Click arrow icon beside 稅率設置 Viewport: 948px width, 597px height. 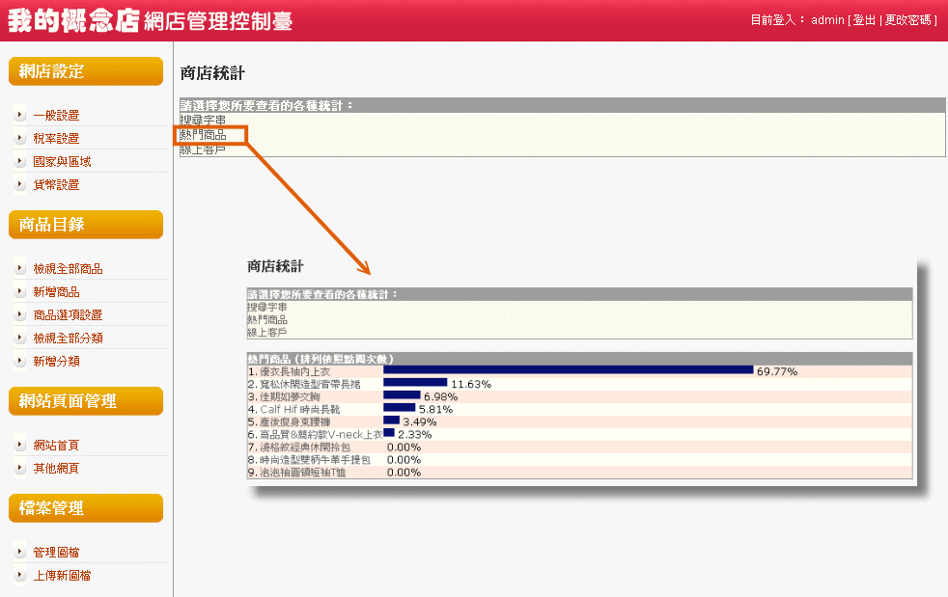pyautogui.click(x=19, y=138)
